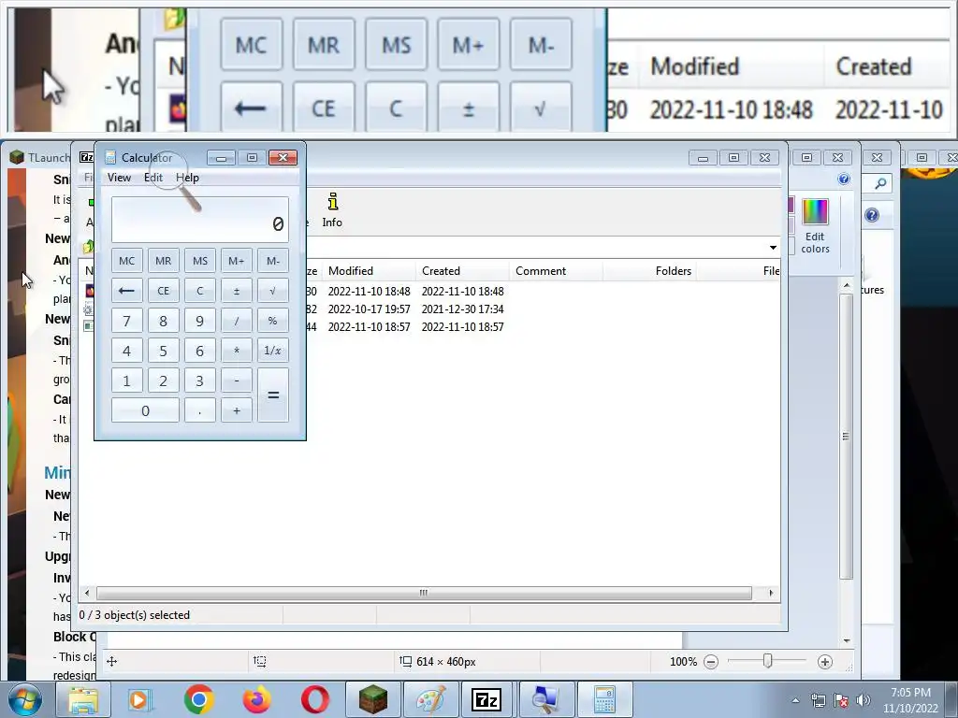The image size is (958, 718).
Task: Sort 7-Zip list by Created column
Action: click(x=462, y=270)
